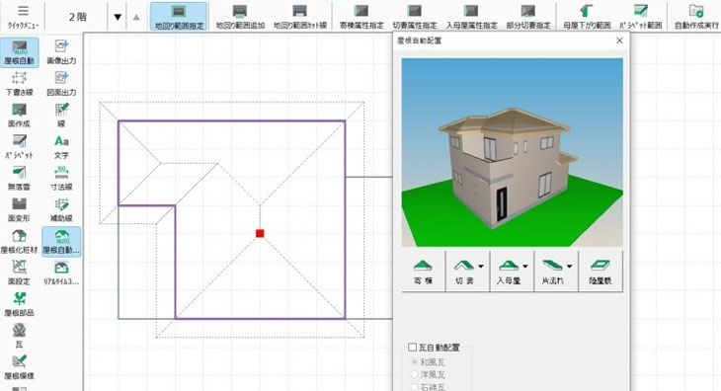
Task: Enable the 瓦自動配置 checkbox
Action: tap(413, 348)
